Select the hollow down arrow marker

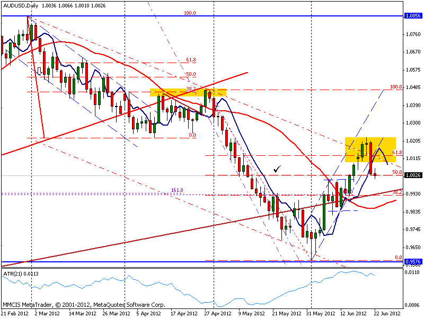click(39, 71)
